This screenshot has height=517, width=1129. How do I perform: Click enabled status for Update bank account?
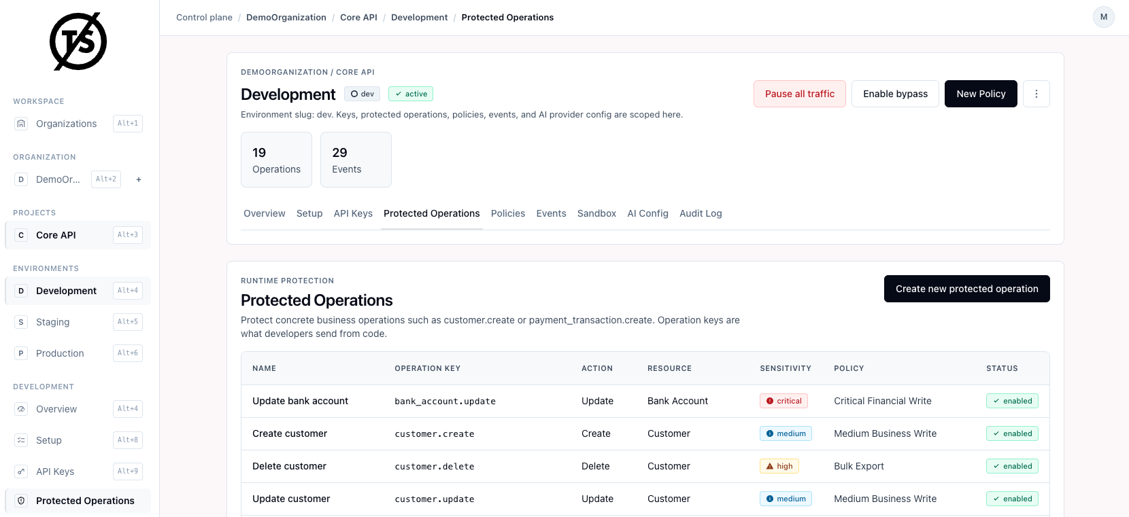tap(1012, 401)
